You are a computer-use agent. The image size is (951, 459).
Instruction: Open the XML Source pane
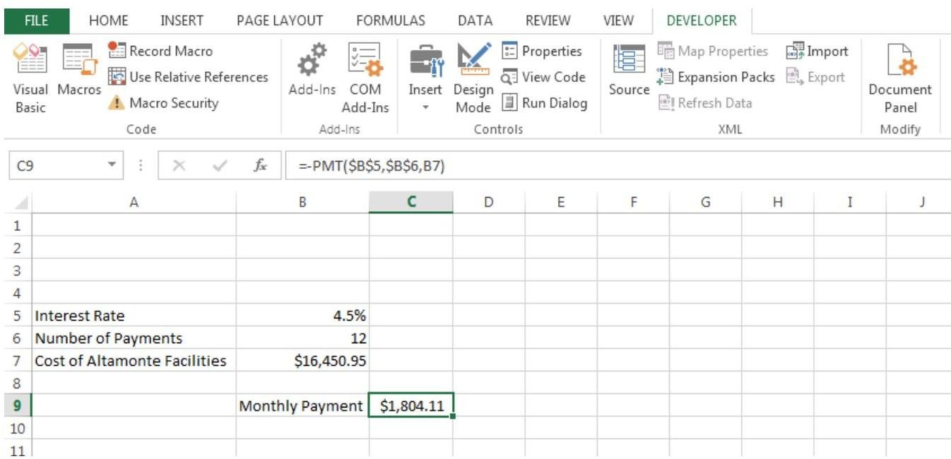[x=629, y=71]
